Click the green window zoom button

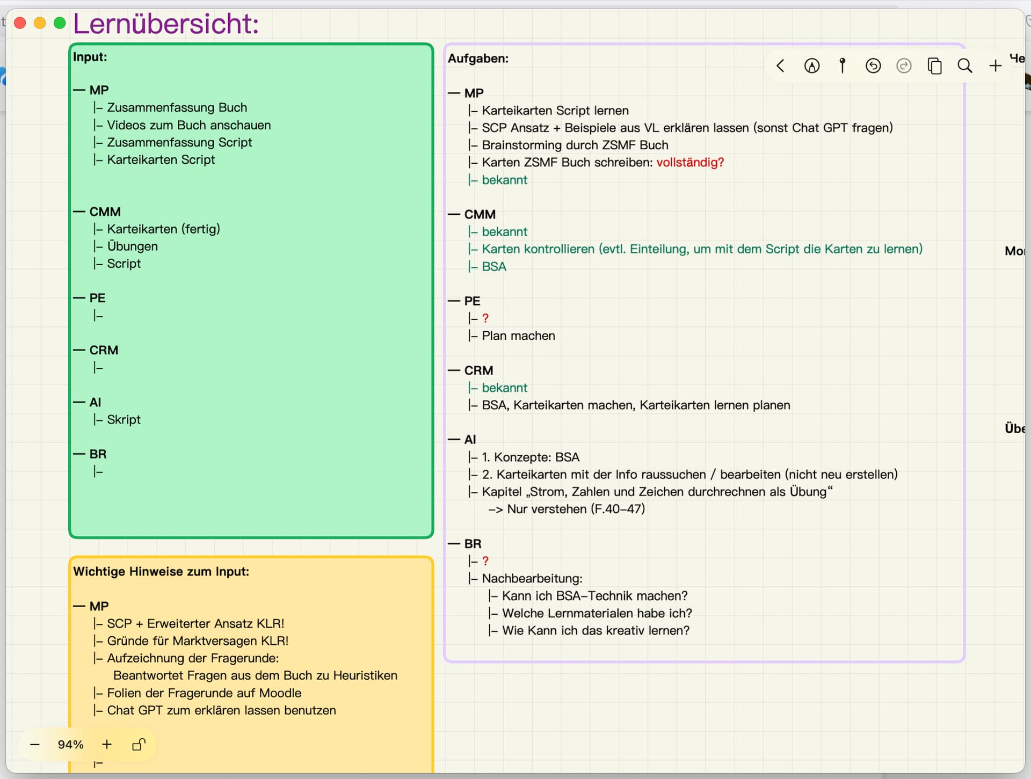point(60,23)
